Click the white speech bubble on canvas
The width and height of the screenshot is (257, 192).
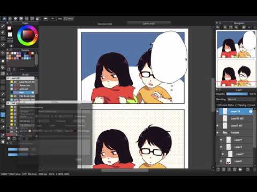click(x=169, y=57)
